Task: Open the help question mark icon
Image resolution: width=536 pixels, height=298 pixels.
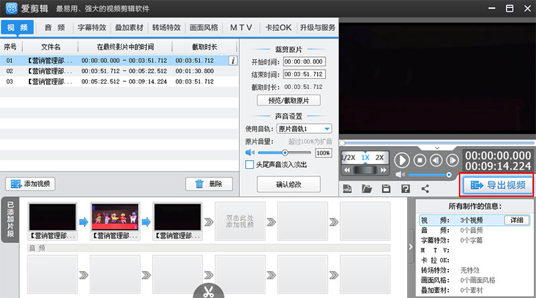Action: click(405, 189)
